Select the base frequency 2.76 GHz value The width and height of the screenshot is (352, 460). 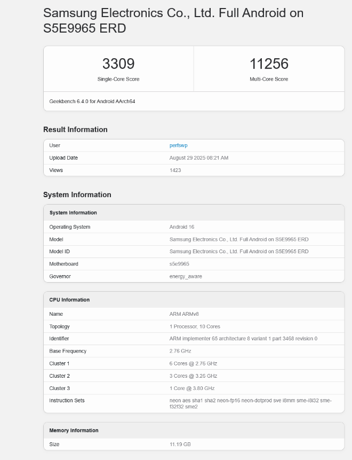180,351
